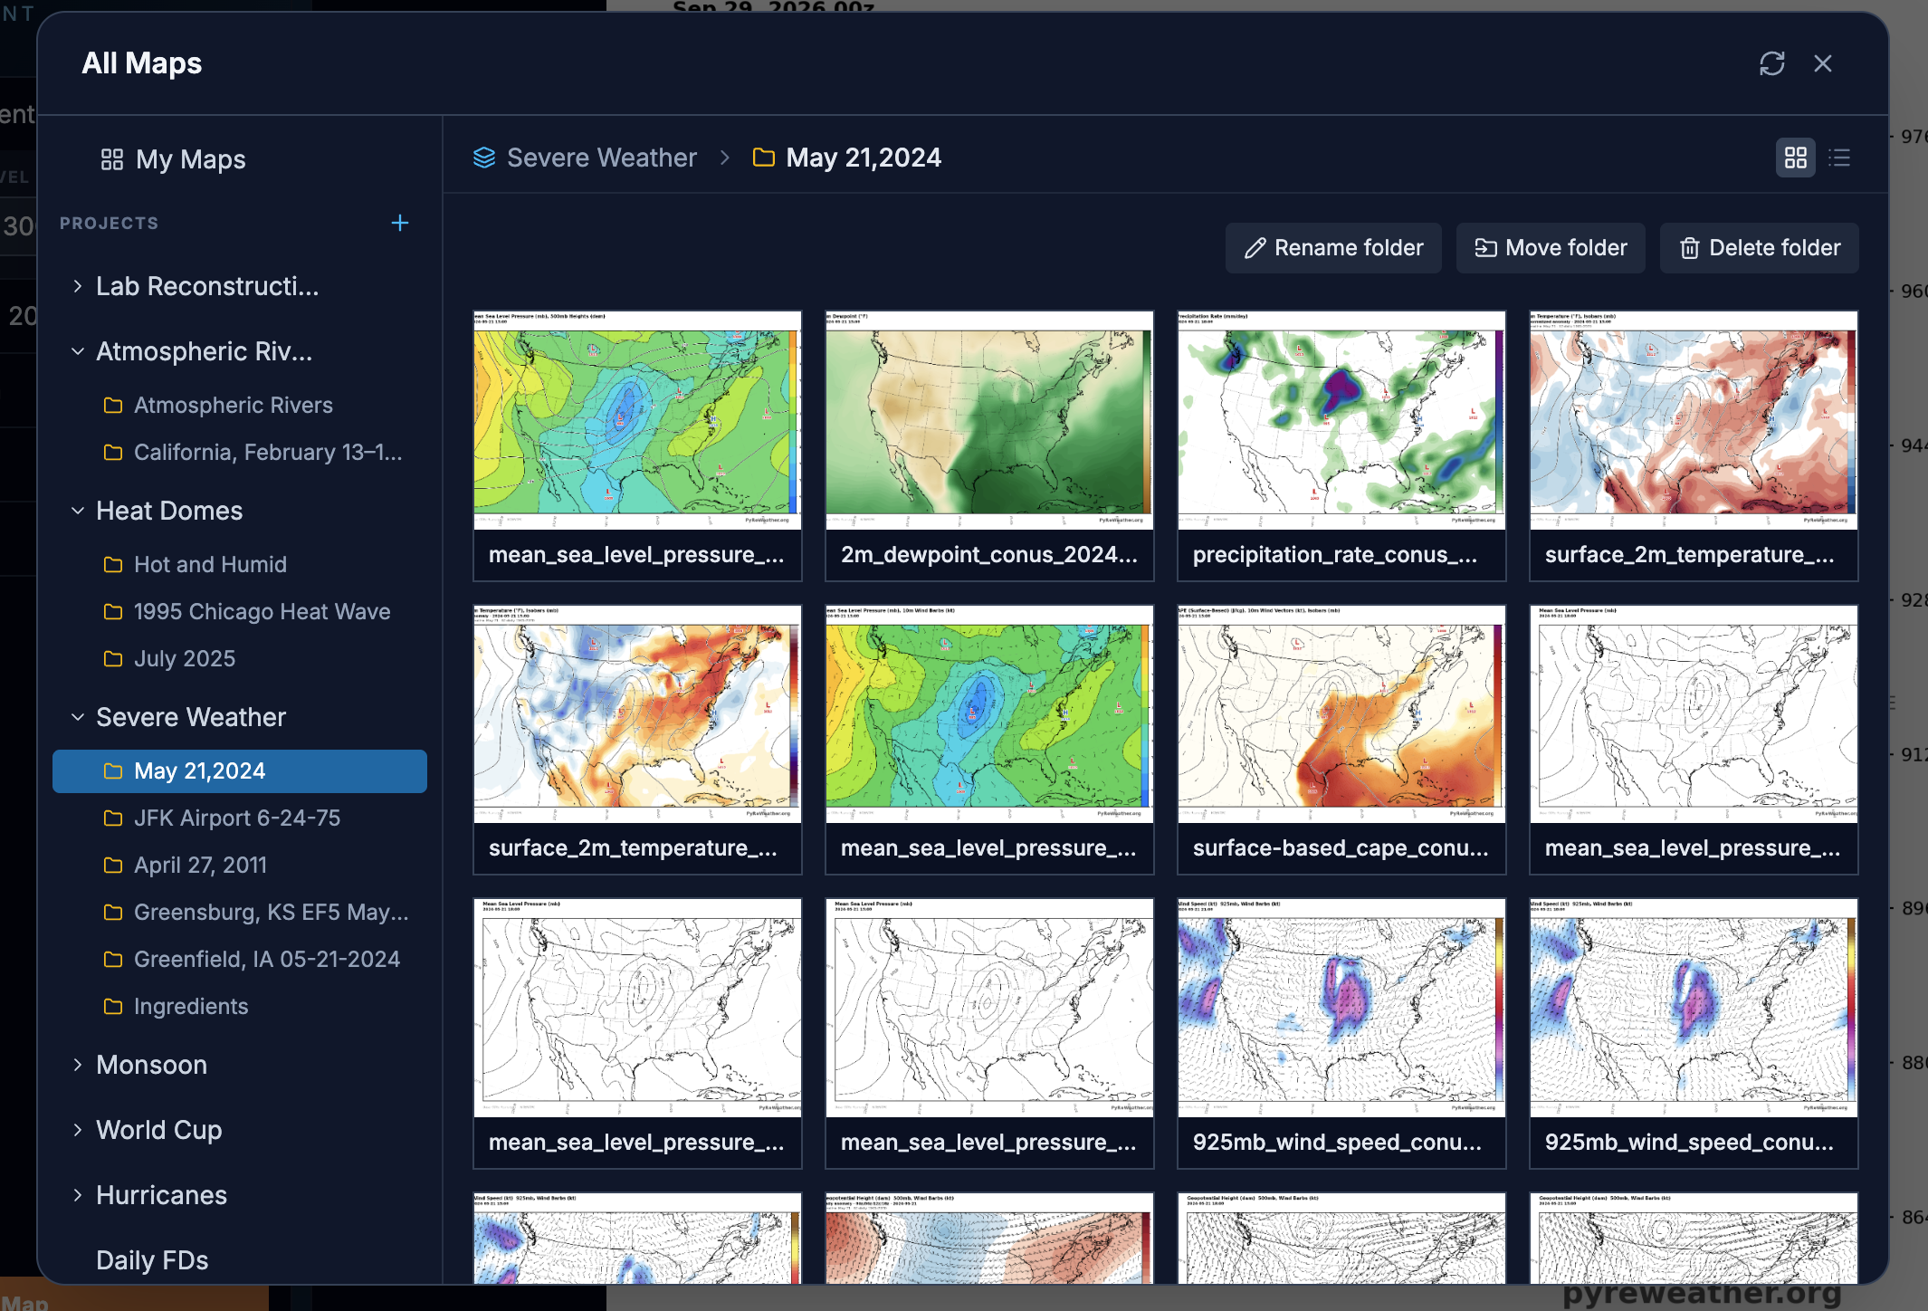This screenshot has height=1311, width=1928.
Task: Open the Daily FDs project
Action: coord(152,1260)
